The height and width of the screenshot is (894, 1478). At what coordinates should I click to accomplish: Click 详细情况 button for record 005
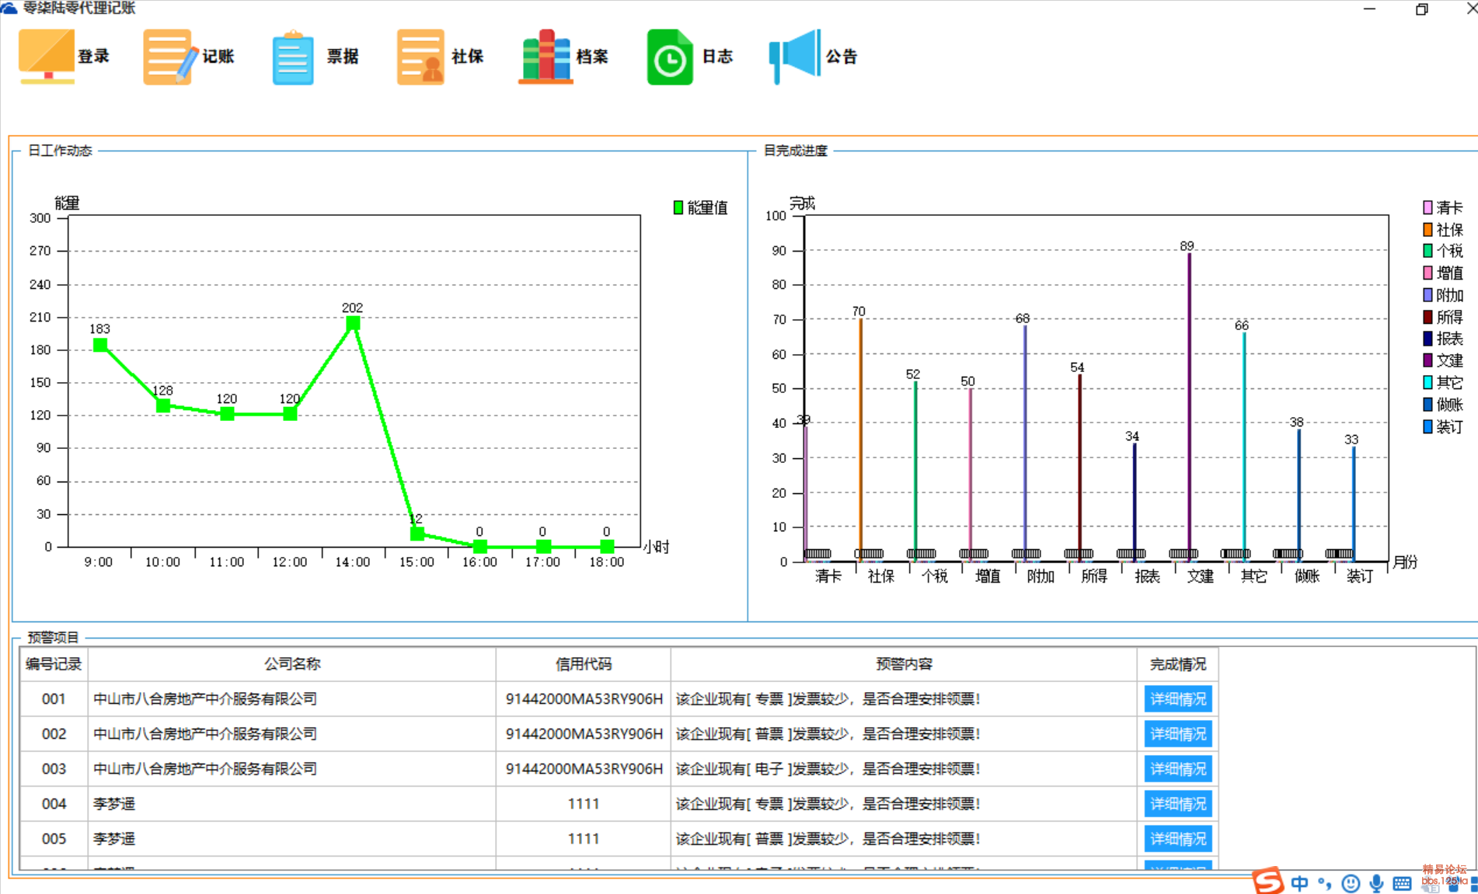tap(1178, 839)
